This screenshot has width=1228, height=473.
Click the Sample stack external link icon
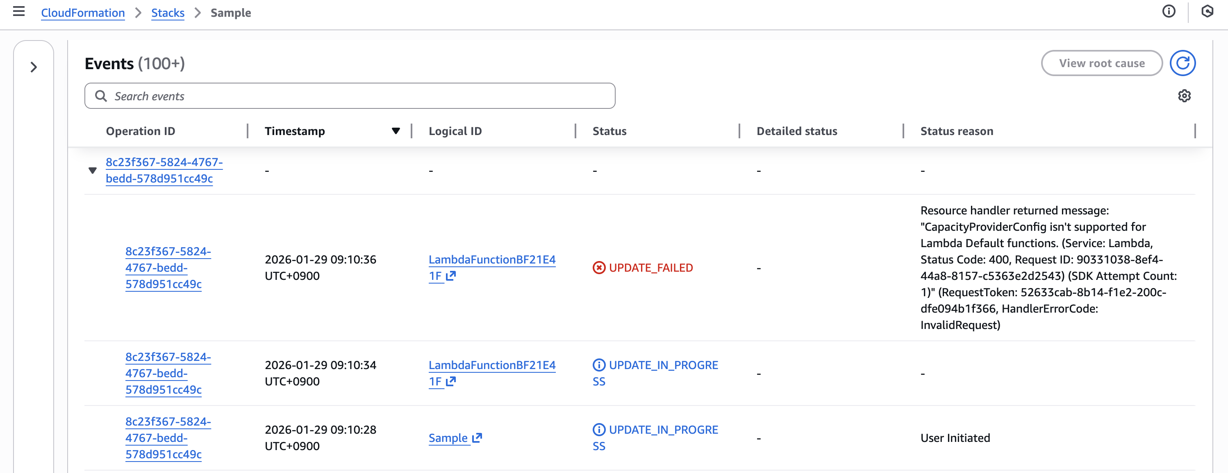click(477, 438)
